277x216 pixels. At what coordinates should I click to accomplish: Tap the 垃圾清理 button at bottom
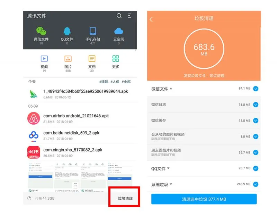click(x=125, y=198)
